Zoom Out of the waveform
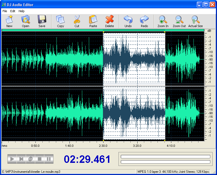Viewport: 217px width, 175px height. 179,21
